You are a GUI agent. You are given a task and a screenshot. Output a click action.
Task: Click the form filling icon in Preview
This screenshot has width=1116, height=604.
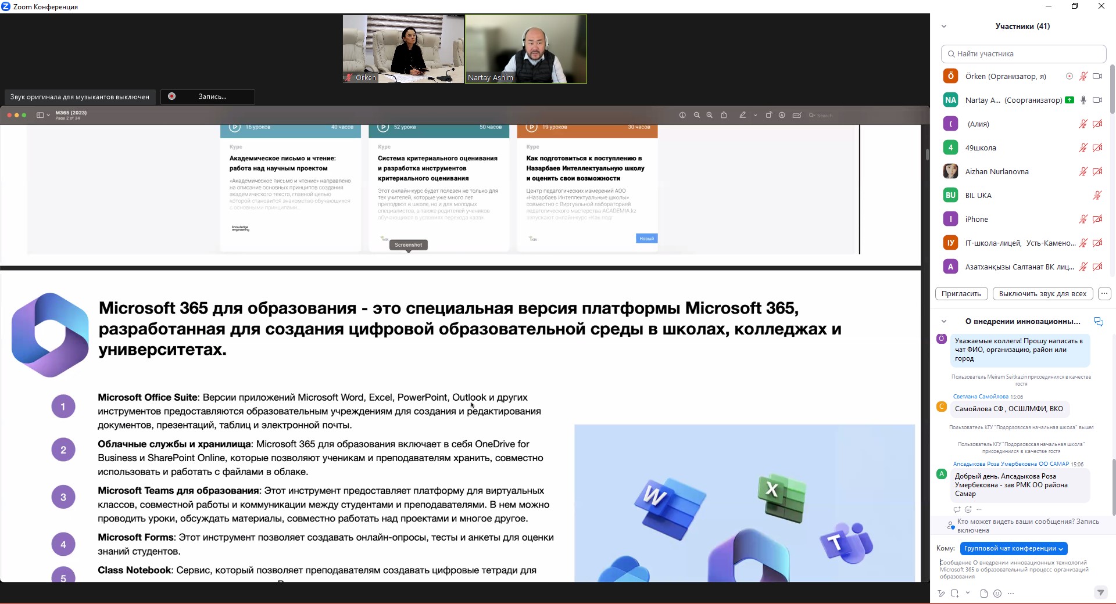point(797,115)
